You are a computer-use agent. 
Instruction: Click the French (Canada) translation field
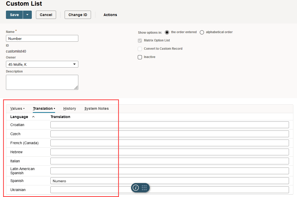[x=170, y=143]
